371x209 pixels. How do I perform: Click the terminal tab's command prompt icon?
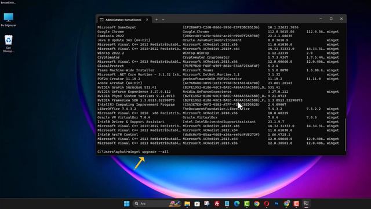101,20
